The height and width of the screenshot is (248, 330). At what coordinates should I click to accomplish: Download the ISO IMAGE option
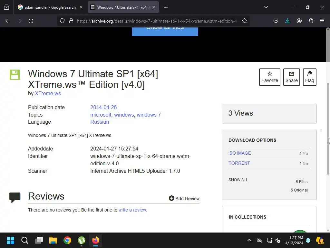click(x=240, y=153)
